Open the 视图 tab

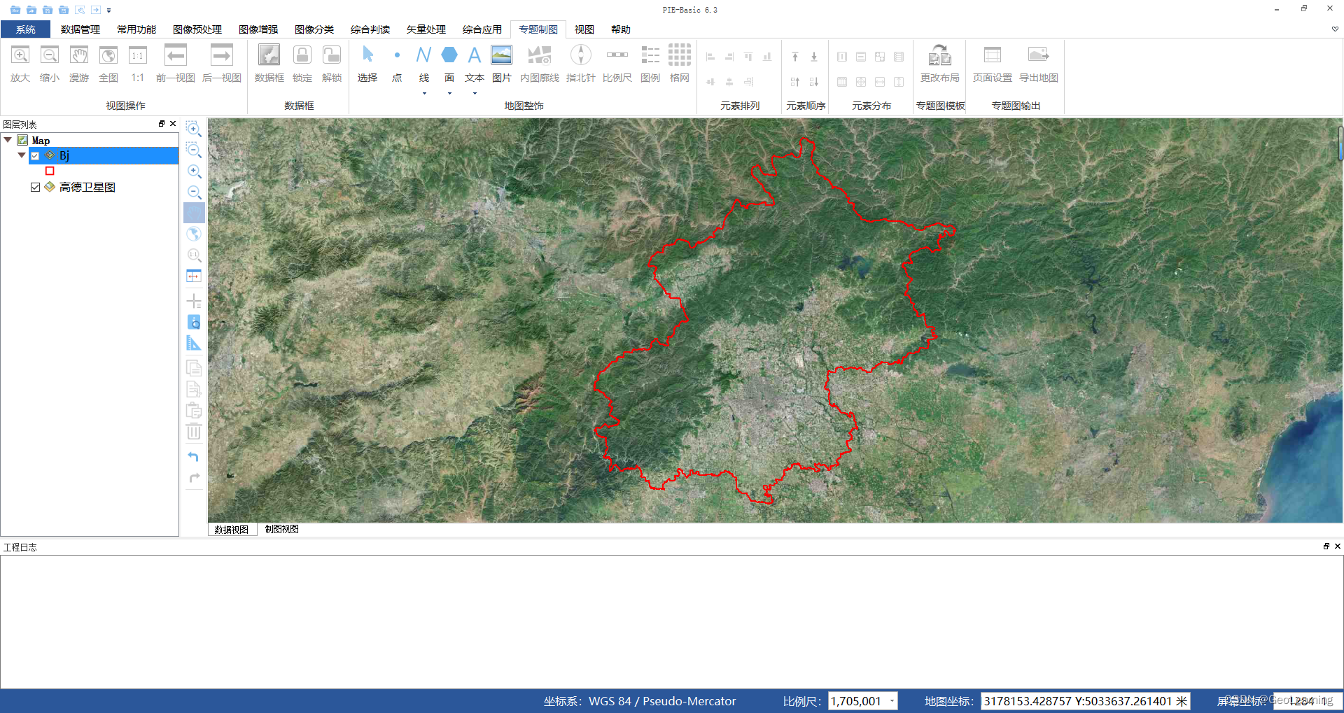(584, 29)
